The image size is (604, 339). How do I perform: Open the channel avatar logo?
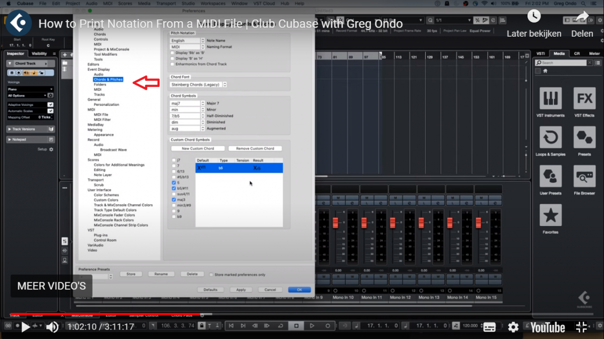[19, 23]
